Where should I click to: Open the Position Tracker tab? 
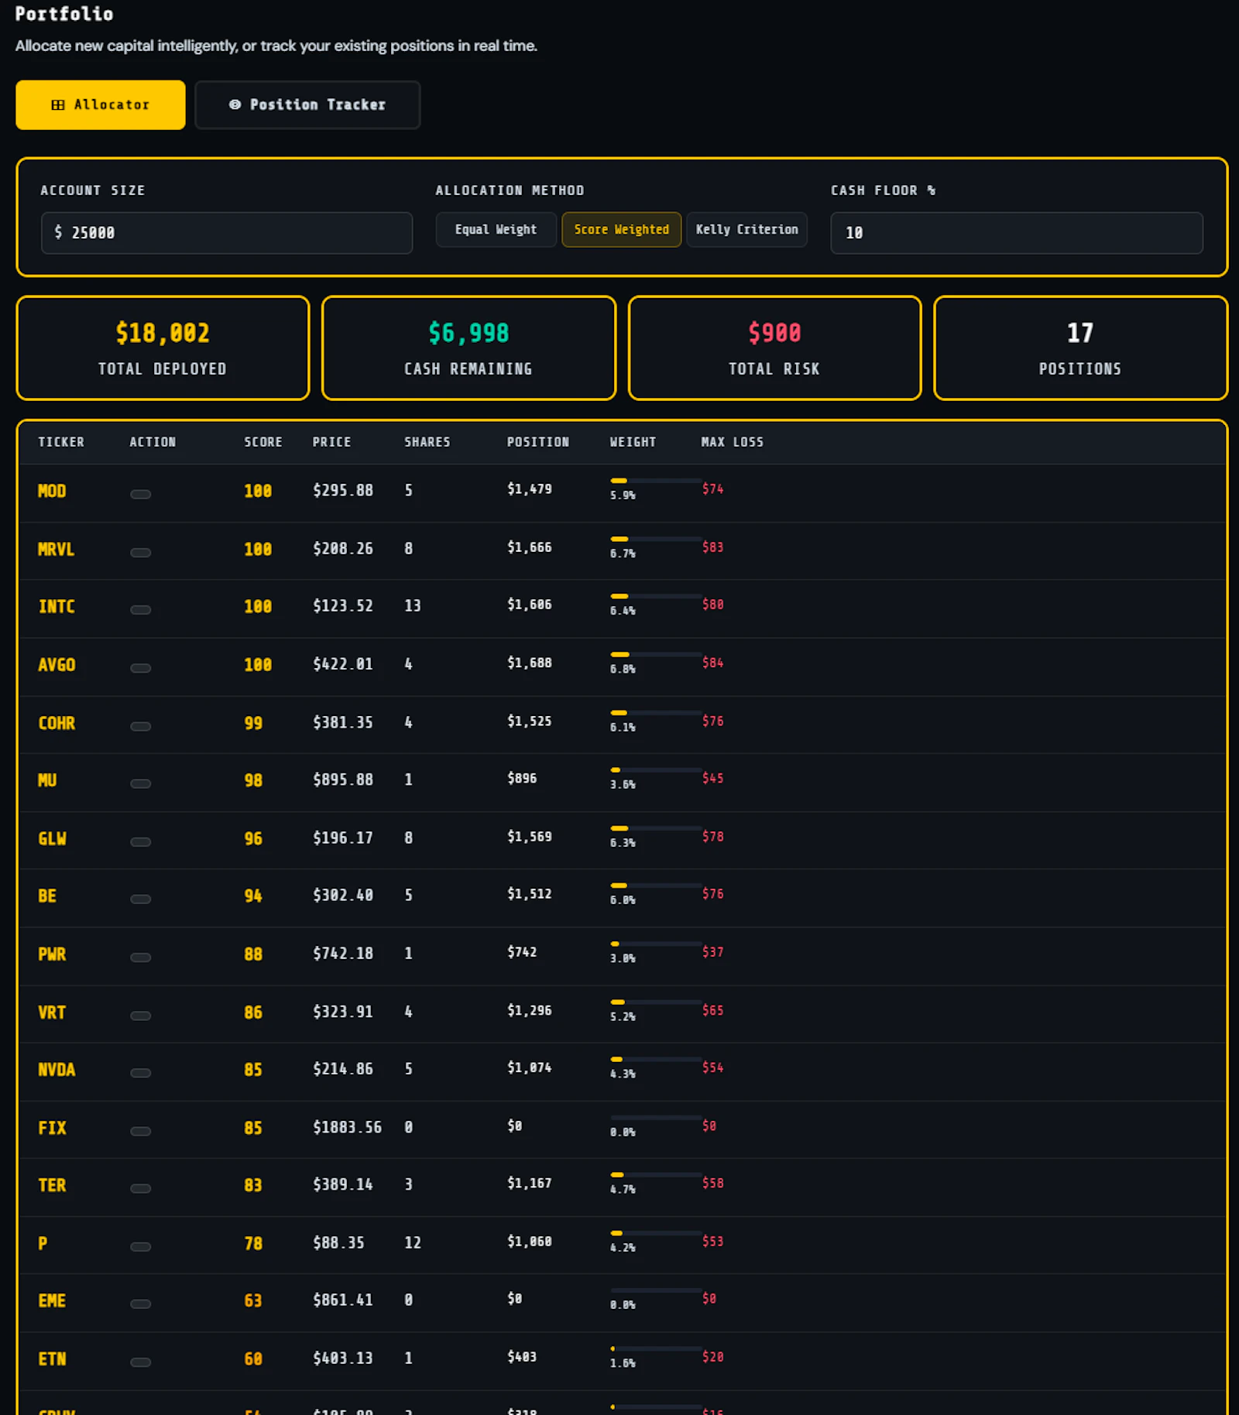pos(307,104)
